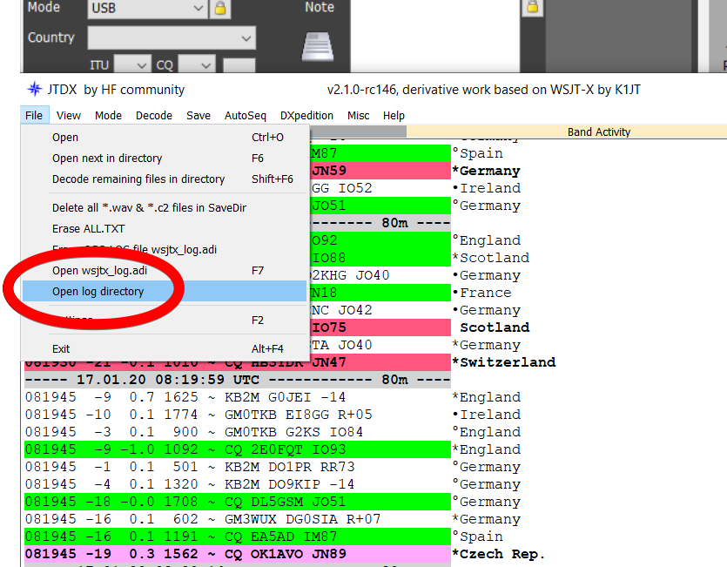Open the Mode menu
The height and width of the screenshot is (567, 727).
[x=108, y=116]
